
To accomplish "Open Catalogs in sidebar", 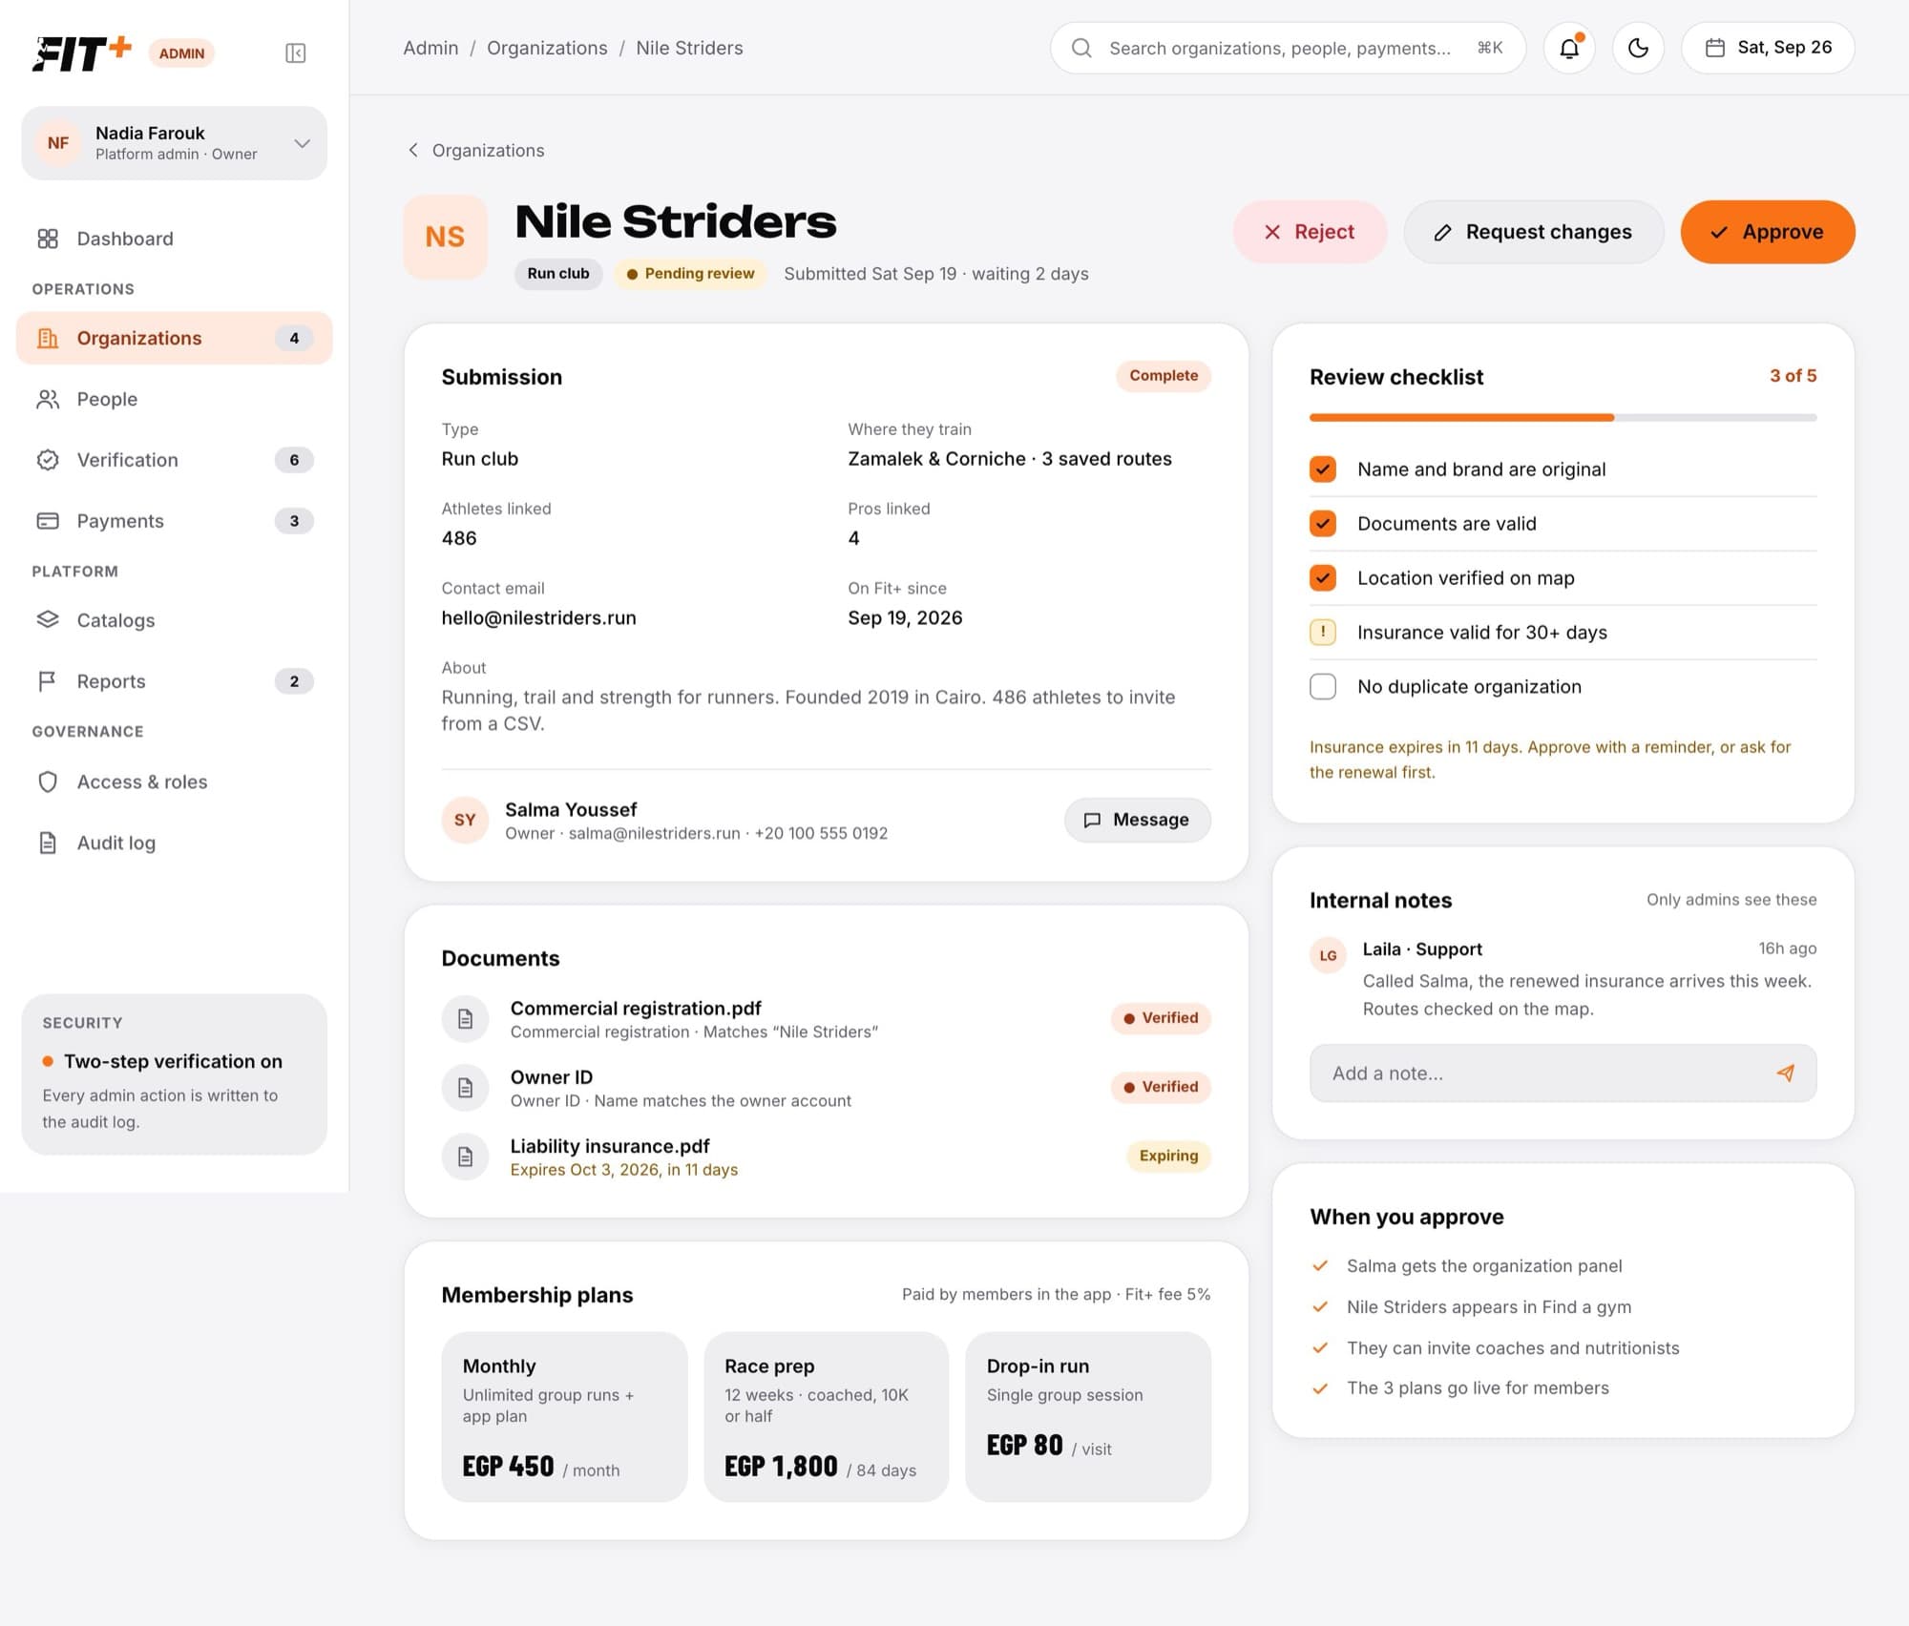I will (174, 620).
